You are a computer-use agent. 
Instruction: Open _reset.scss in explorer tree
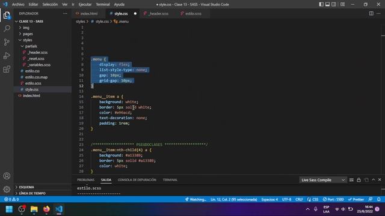tap(36, 59)
